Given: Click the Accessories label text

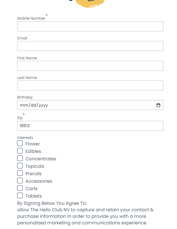Looking at the screenshot, I should (x=39, y=181).
